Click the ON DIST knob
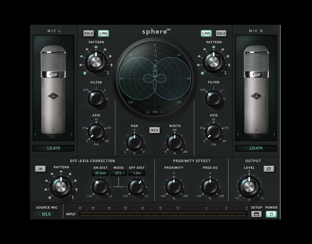Viewport: 312px width, 244px height. tap(100, 187)
